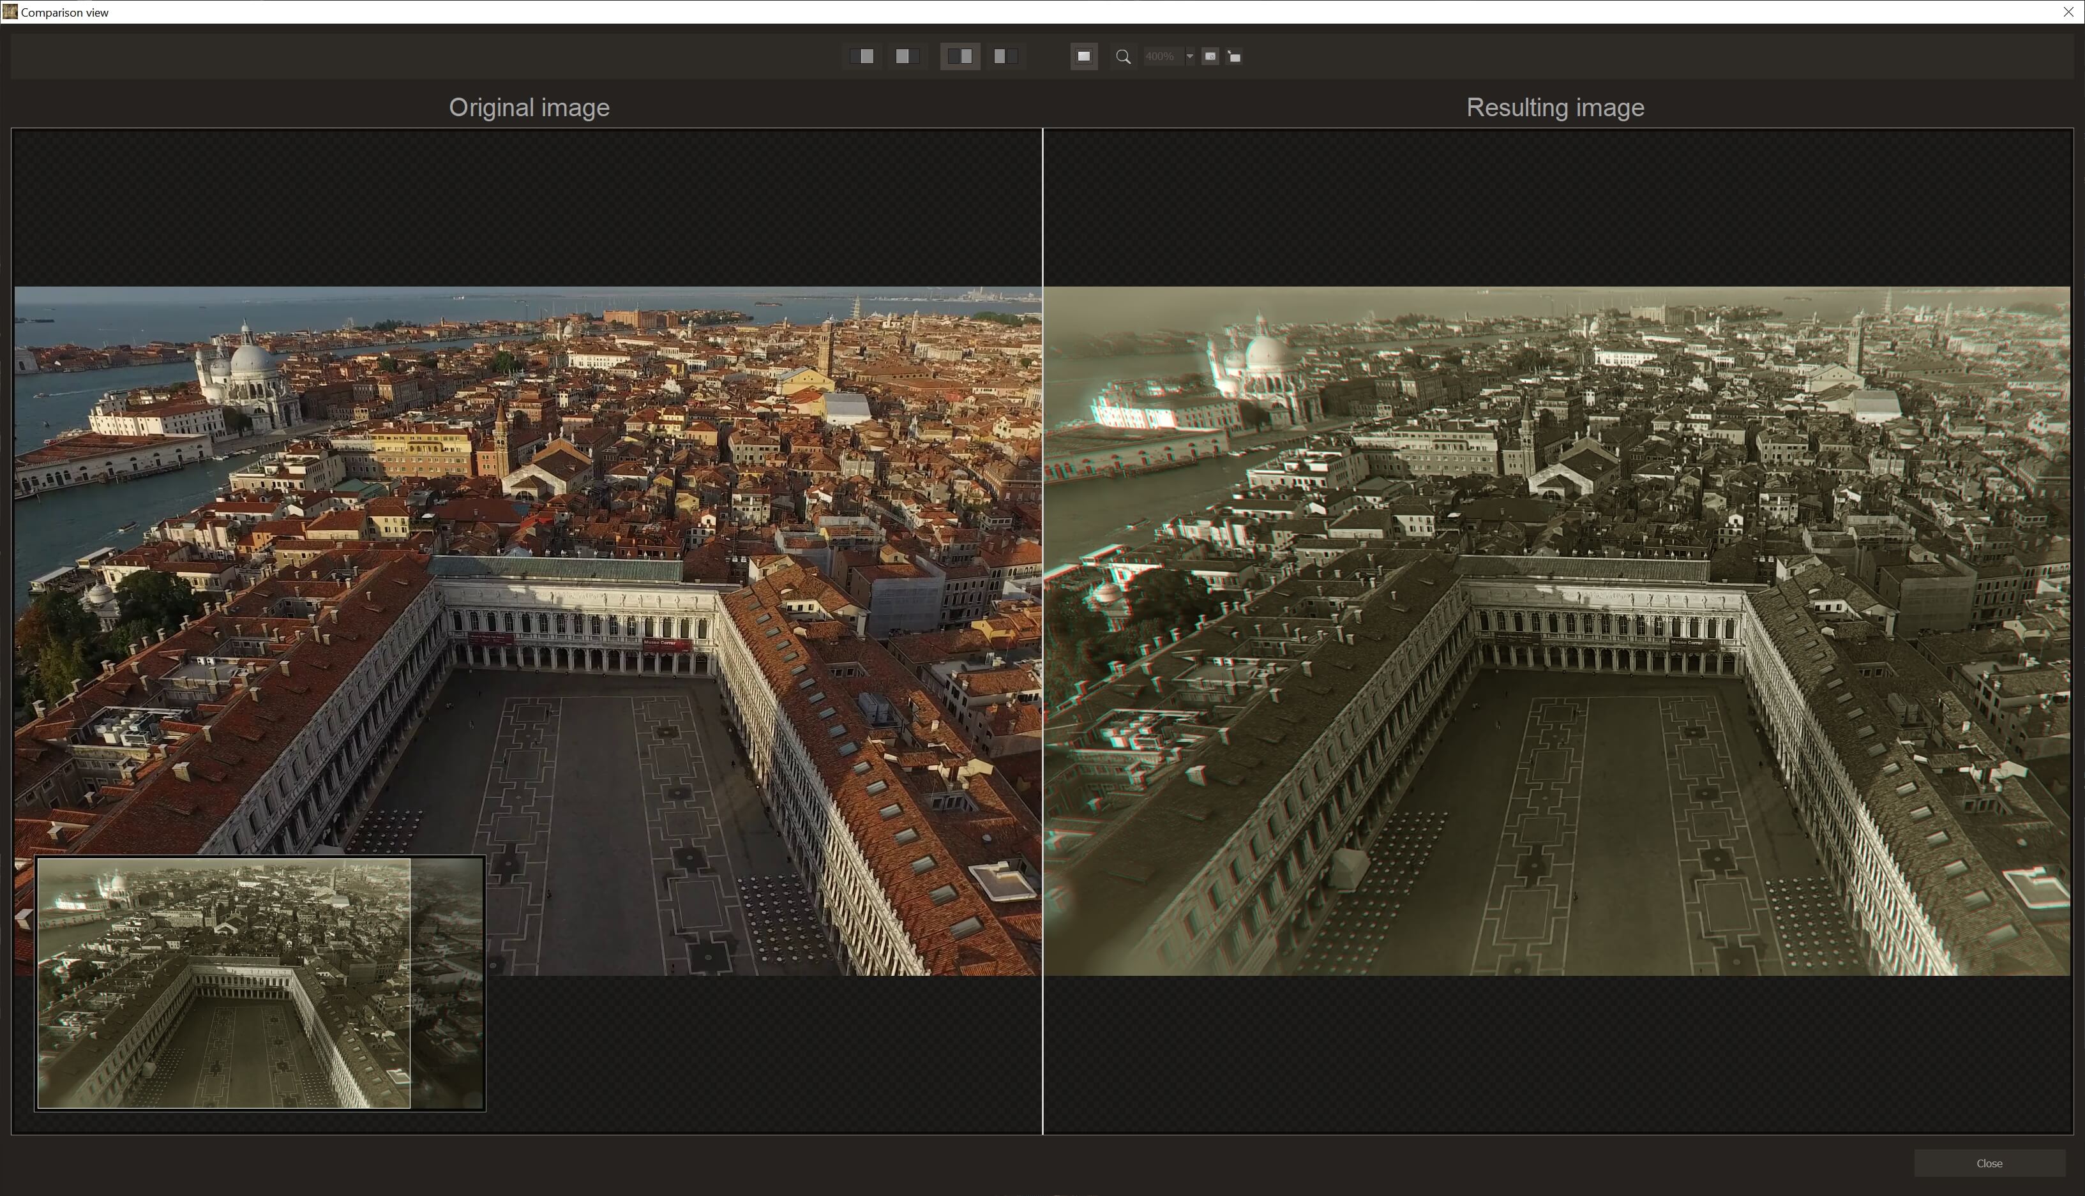The height and width of the screenshot is (1196, 2085).
Task: Click the Close button at the bottom
Action: [x=1989, y=1163]
